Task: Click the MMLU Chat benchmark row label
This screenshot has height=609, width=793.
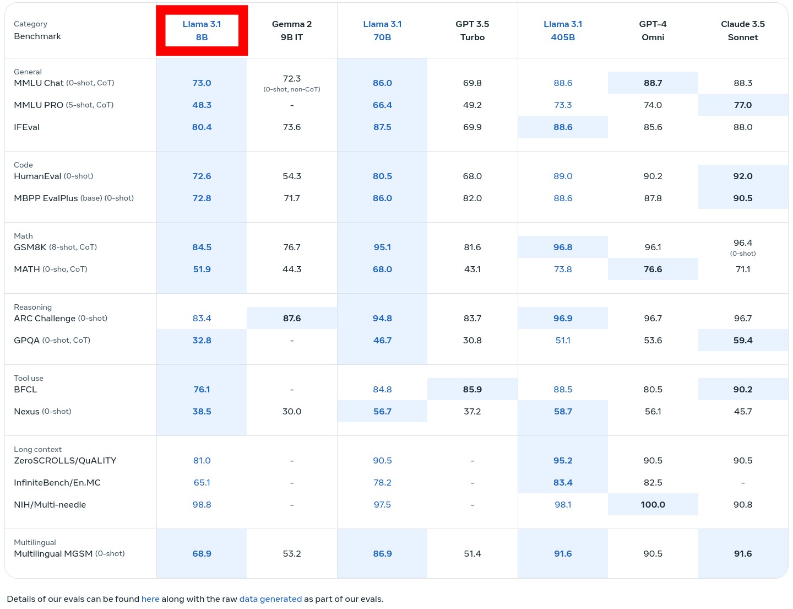Action: coord(64,83)
